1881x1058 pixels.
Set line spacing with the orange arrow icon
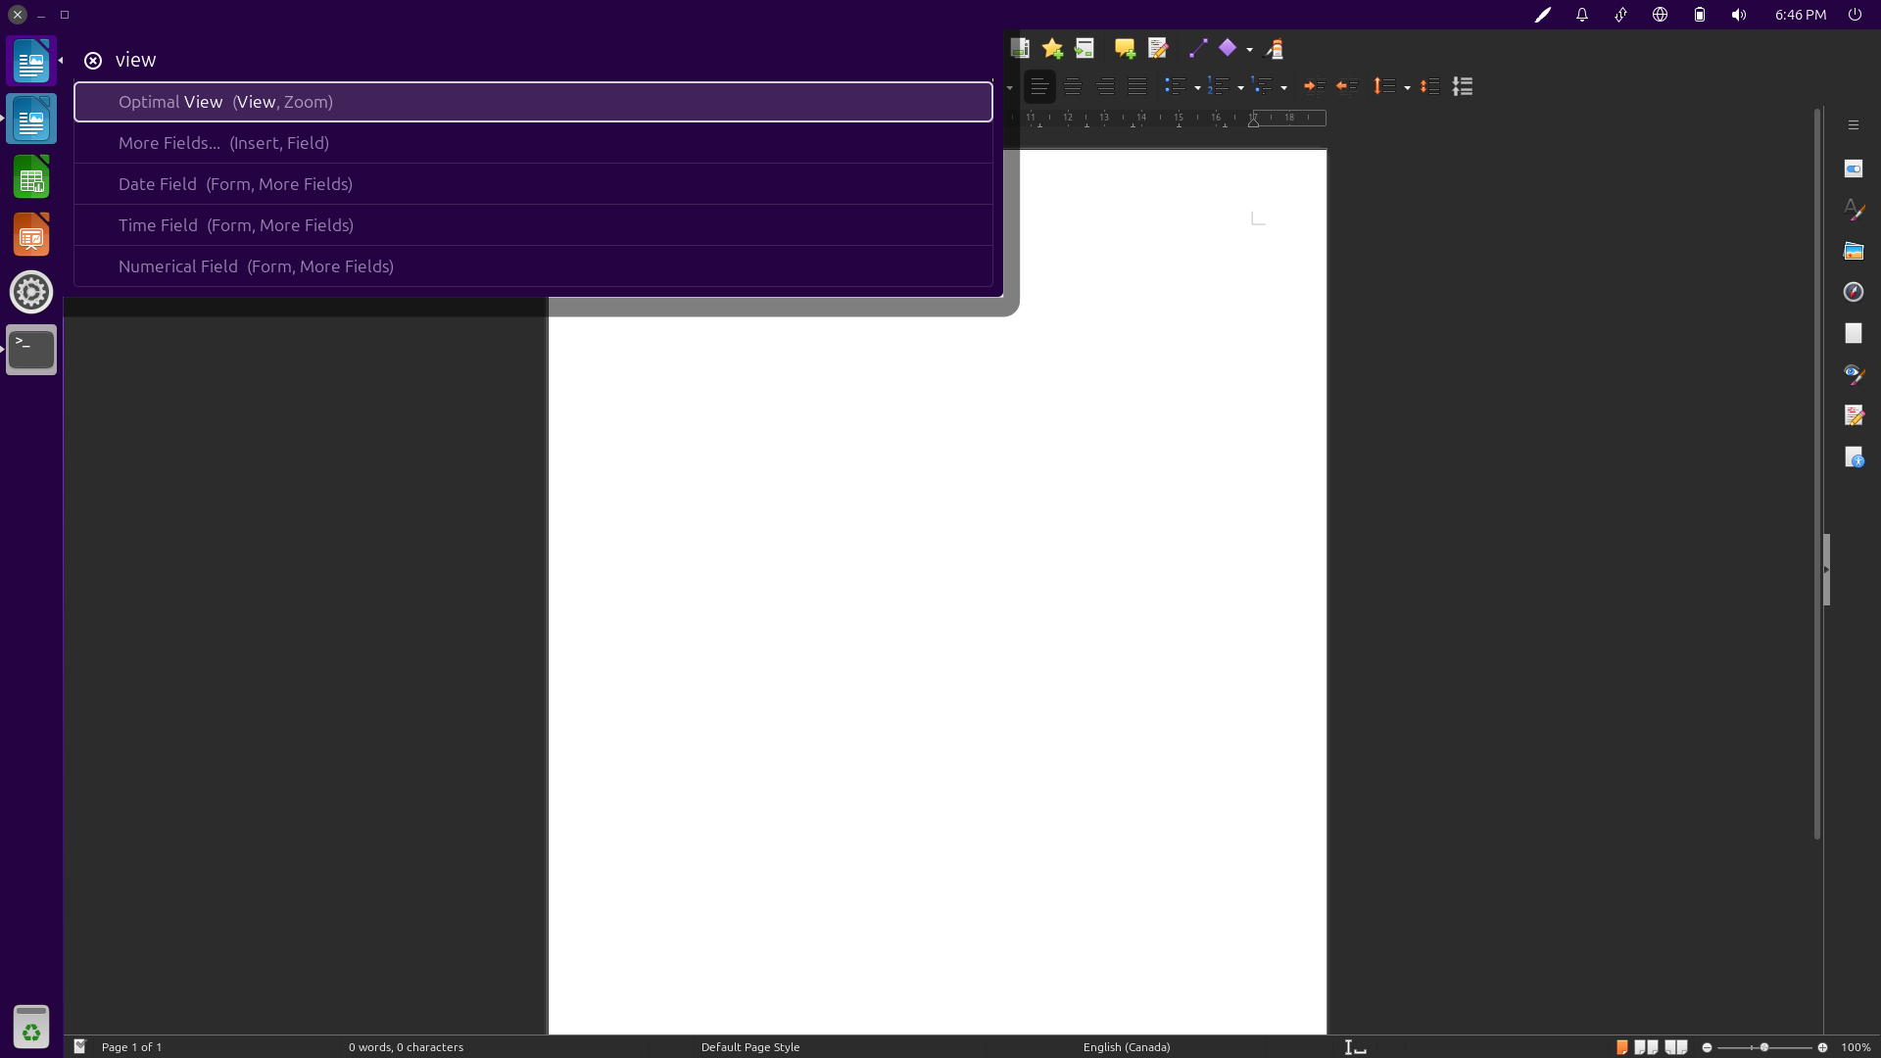[x=1384, y=86]
